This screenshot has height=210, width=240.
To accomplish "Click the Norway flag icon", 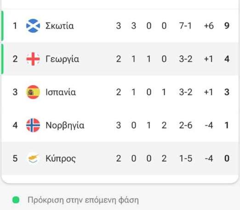I will click(x=33, y=125).
